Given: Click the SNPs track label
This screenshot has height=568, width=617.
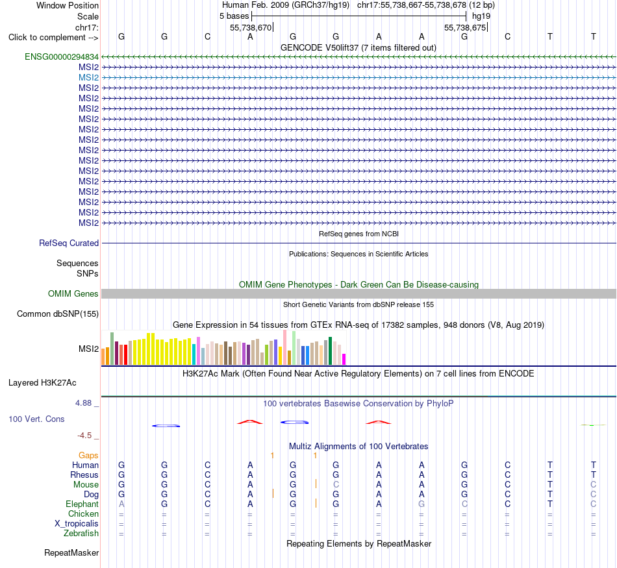Looking at the screenshot, I should (x=88, y=273).
